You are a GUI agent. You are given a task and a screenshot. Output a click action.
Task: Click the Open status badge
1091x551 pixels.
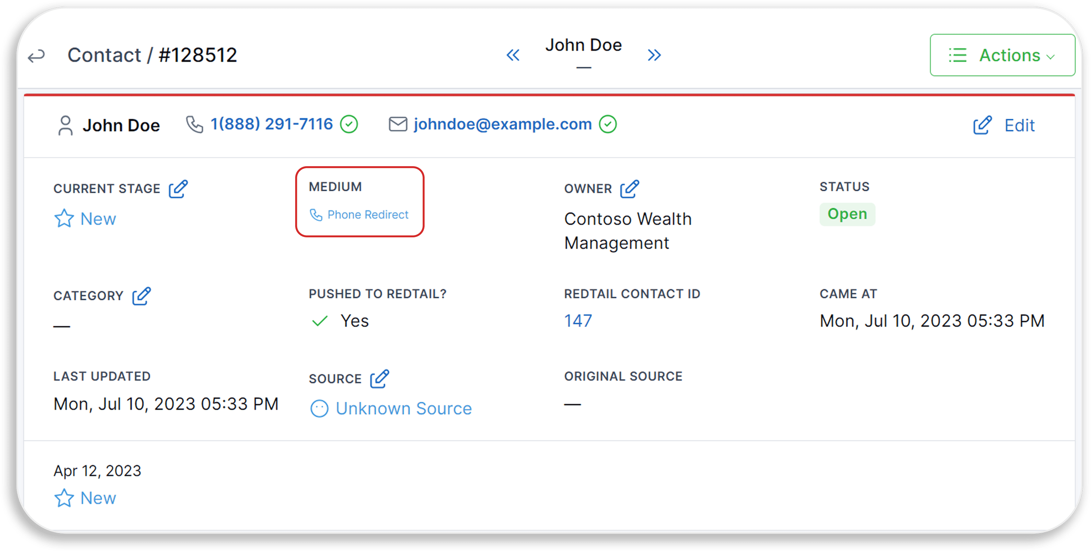click(x=847, y=214)
